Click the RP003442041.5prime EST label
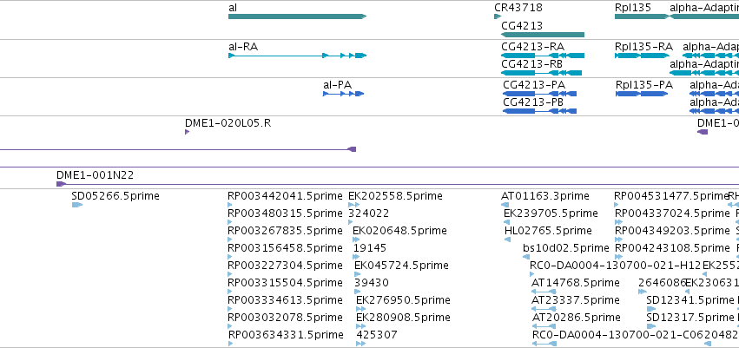Image resolution: width=739 pixels, height=348 pixels. point(285,196)
